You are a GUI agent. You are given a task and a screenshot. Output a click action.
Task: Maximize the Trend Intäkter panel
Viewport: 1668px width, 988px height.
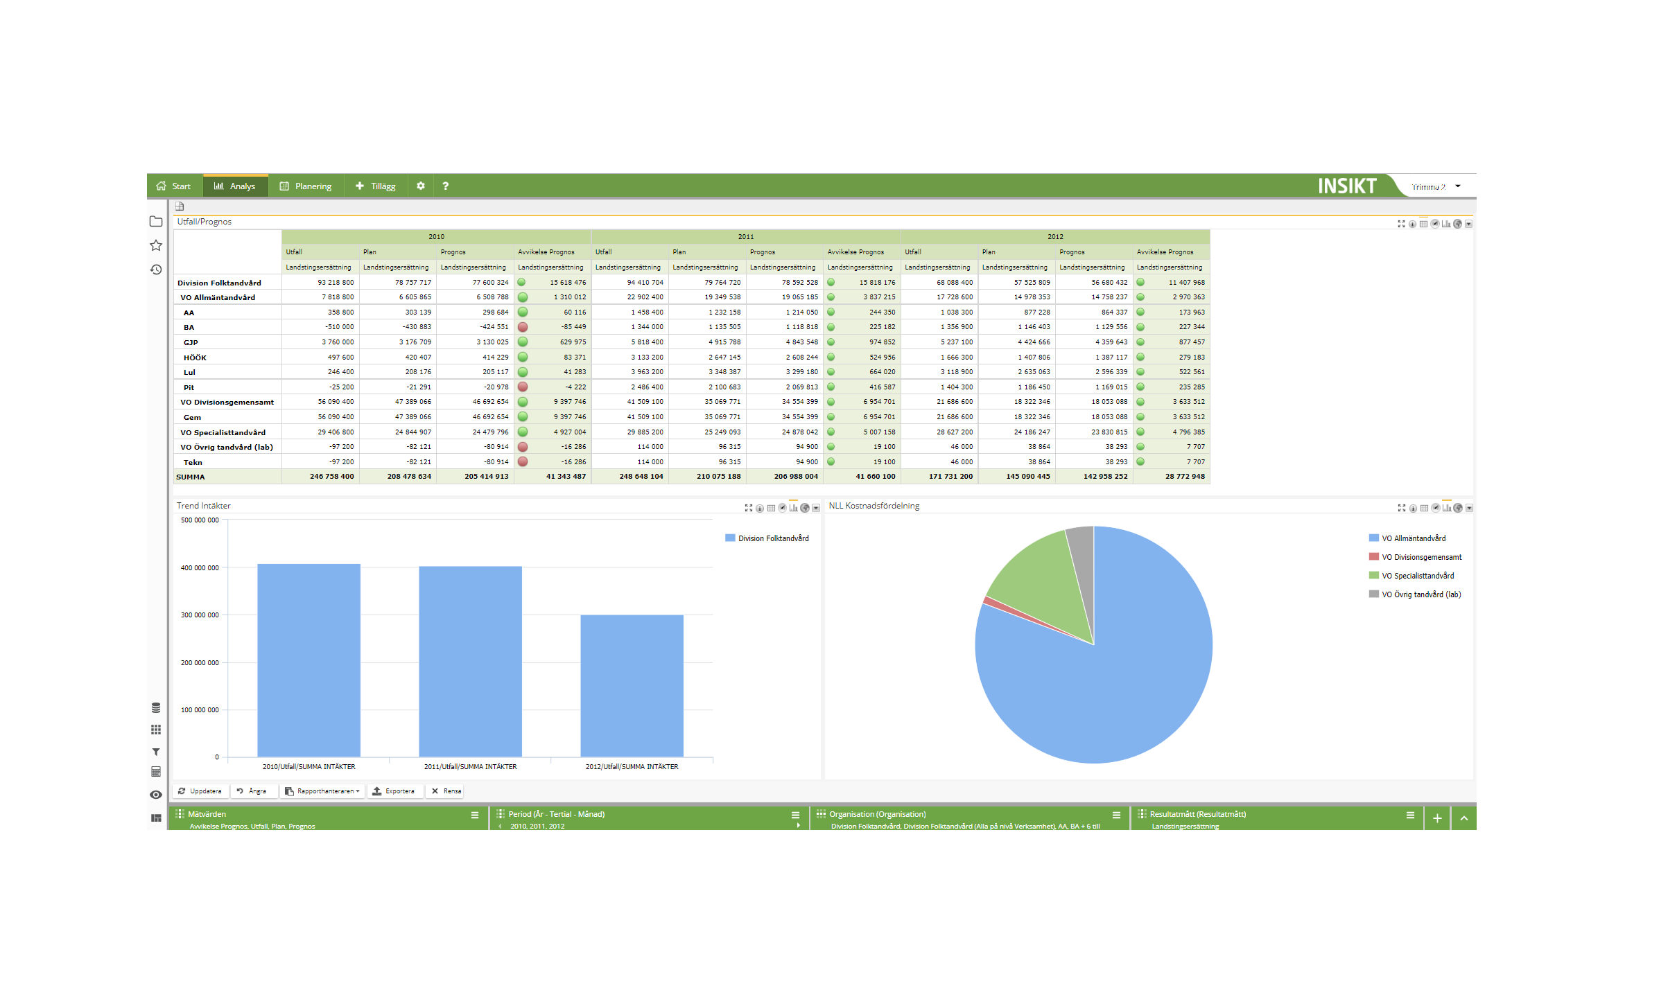coord(749,508)
